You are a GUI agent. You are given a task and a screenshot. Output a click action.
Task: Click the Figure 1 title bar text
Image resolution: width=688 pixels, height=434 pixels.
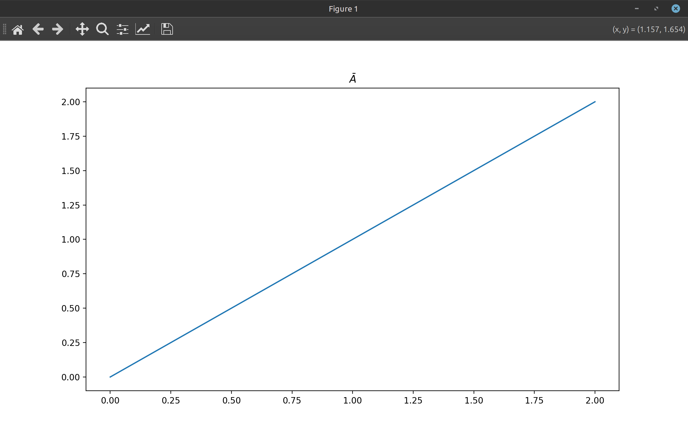[343, 9]
